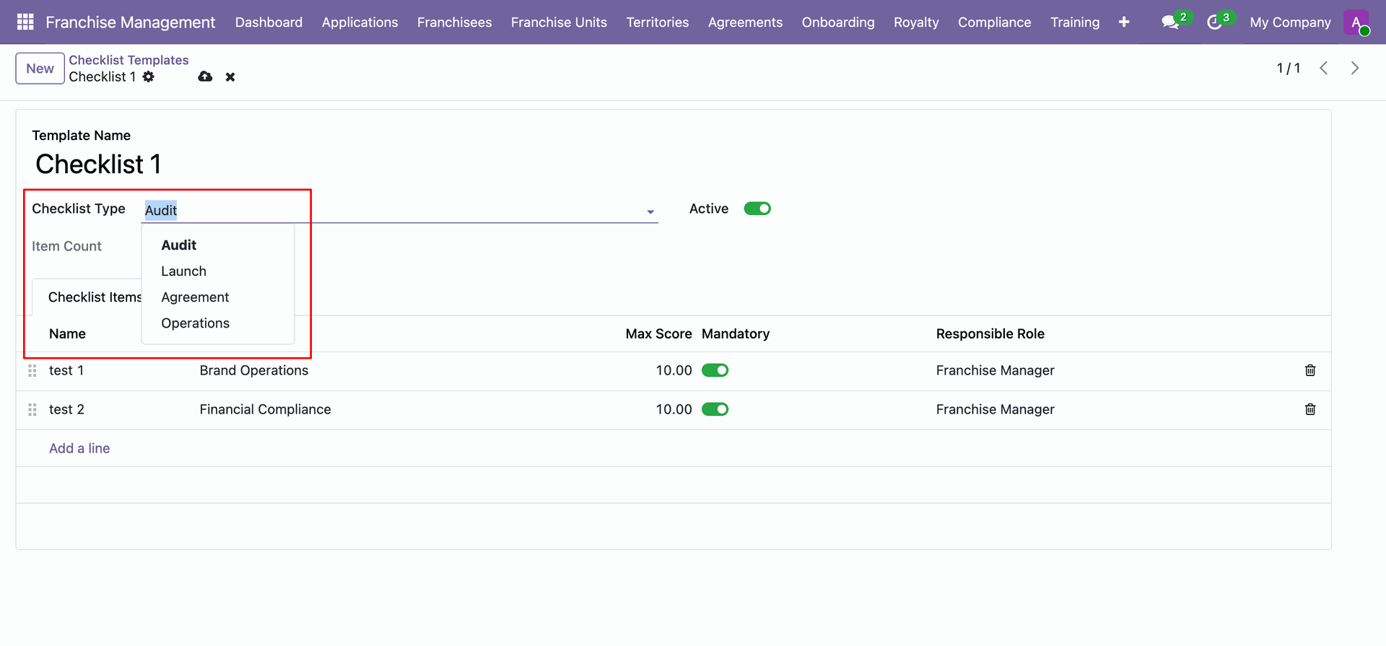
Task: Go to previous record arrow
Action: click(1324, 68)
